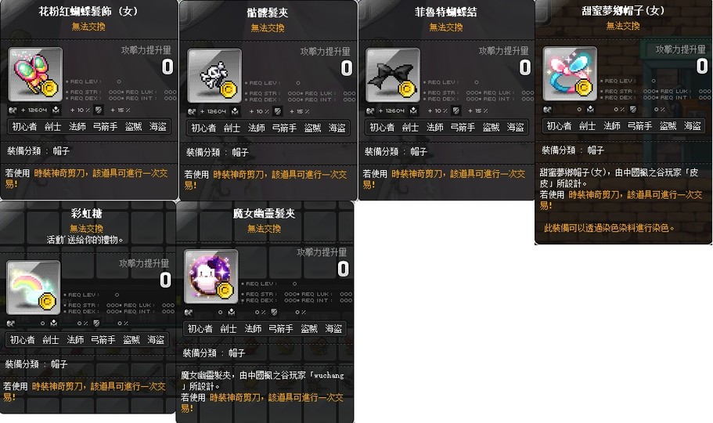
Task: Click the 無法交換 label under 彩虹糖
Action: (x=86, y=228)
